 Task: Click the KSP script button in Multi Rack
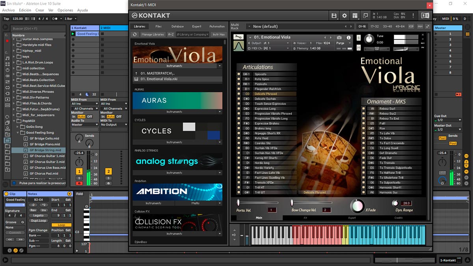click(x=411, y=26)
